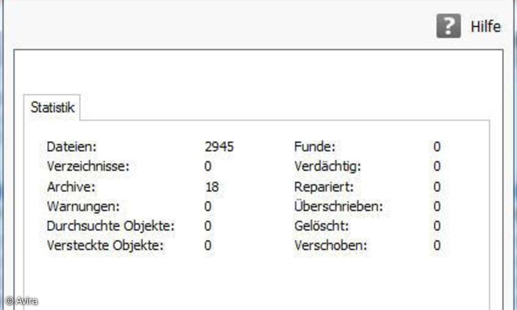The height and width of the screenshot is (310, 517).
Task: Select the Verzeichnisse label
Action: click(x=88, y=167)
